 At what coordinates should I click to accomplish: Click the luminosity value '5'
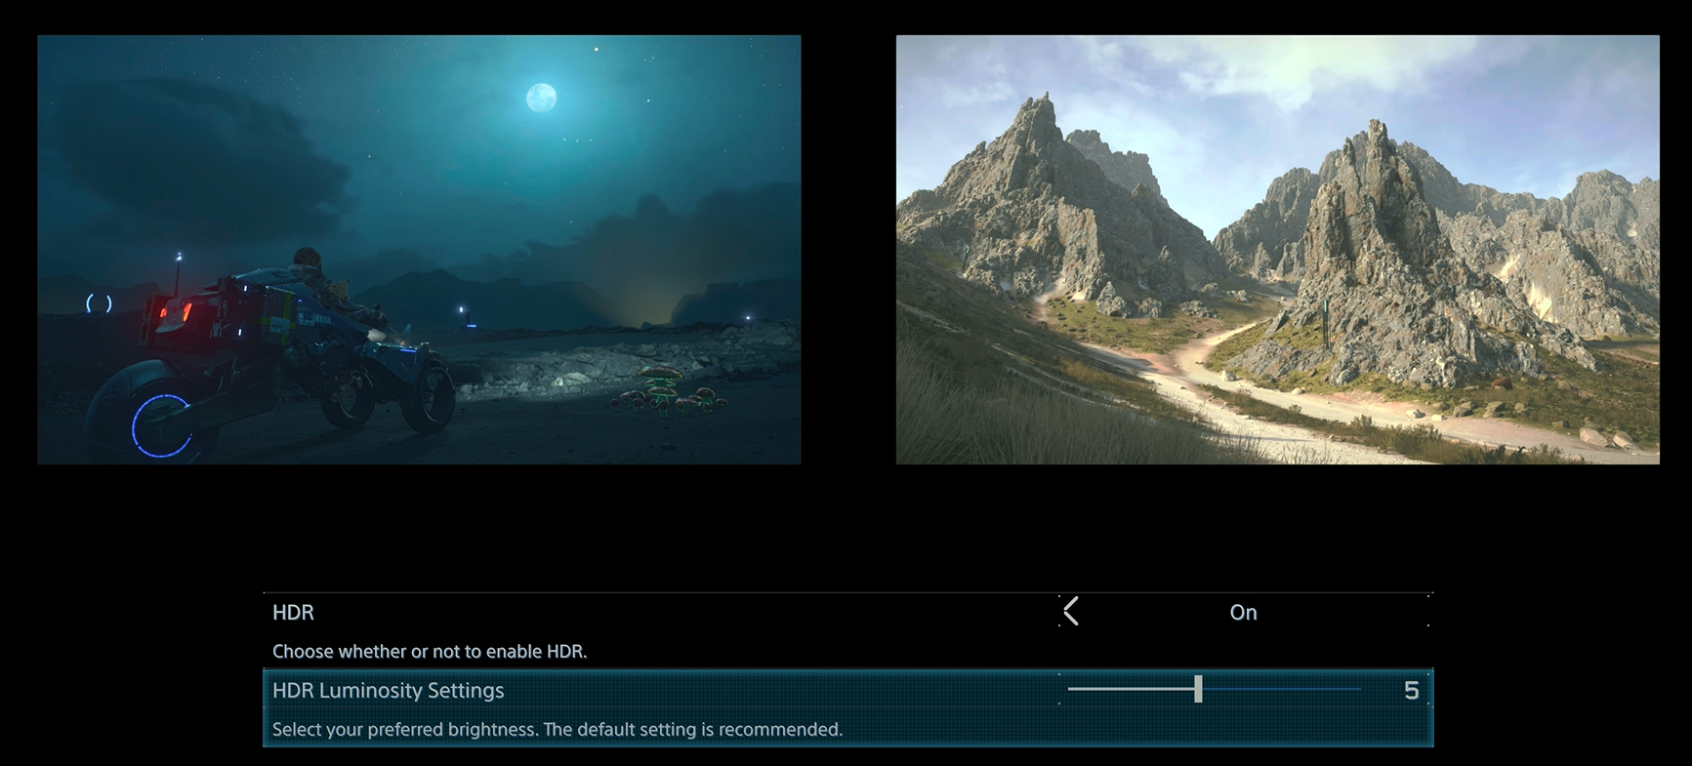[x=1411, y=691]
